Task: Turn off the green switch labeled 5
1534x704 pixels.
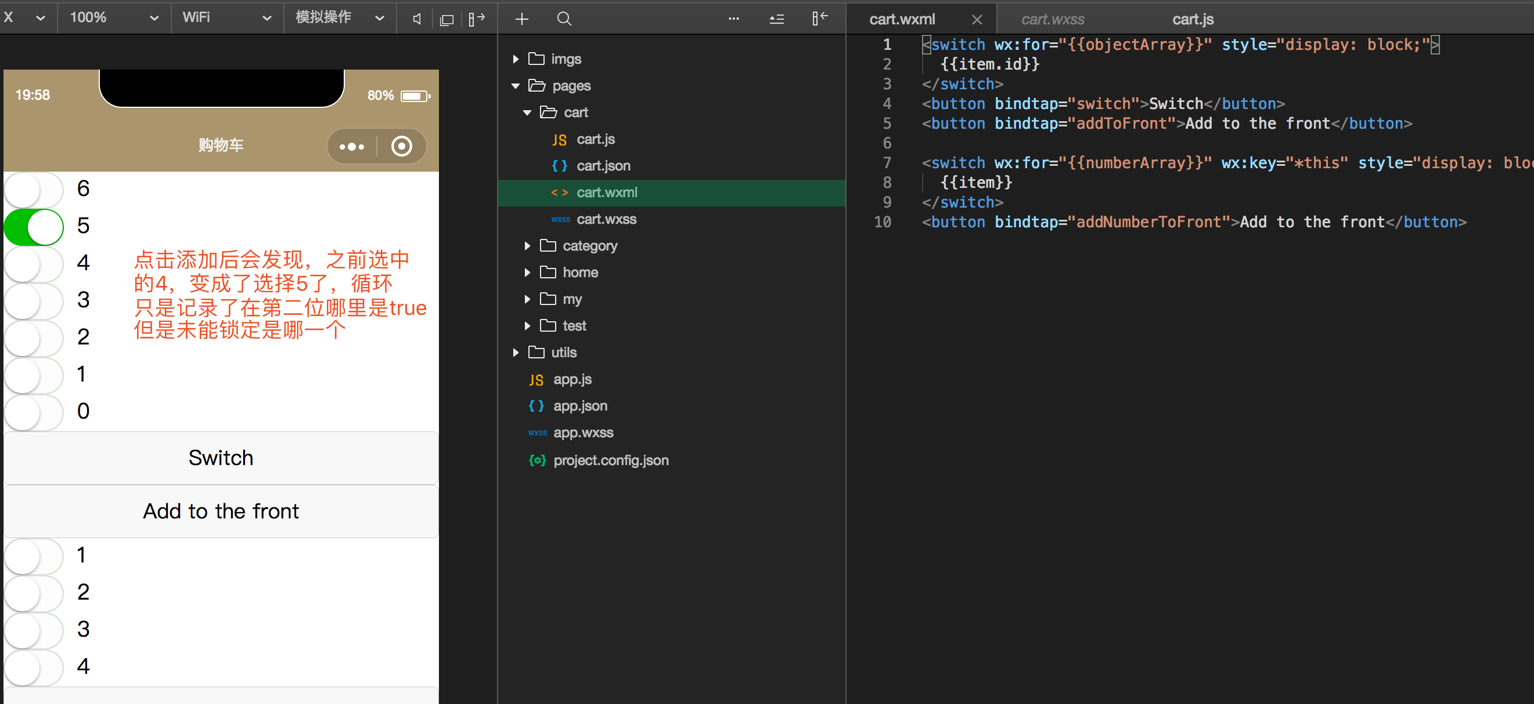Action: 34,227
